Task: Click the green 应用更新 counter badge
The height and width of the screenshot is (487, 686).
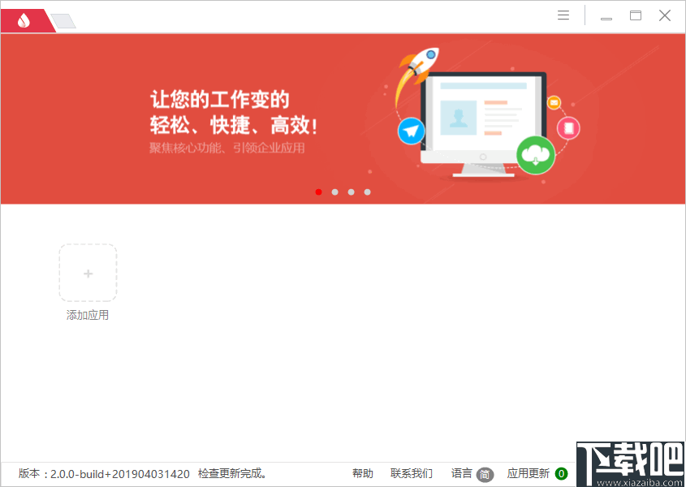Action: [x=563, y=473]
